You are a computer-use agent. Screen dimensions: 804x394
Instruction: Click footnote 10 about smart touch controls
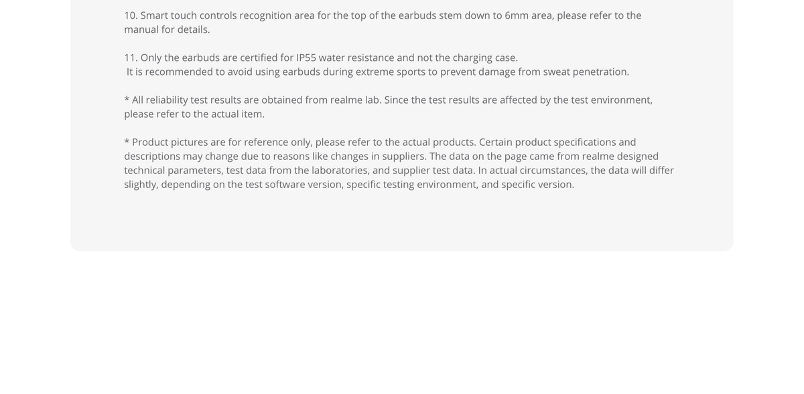[x=383, y=22]
